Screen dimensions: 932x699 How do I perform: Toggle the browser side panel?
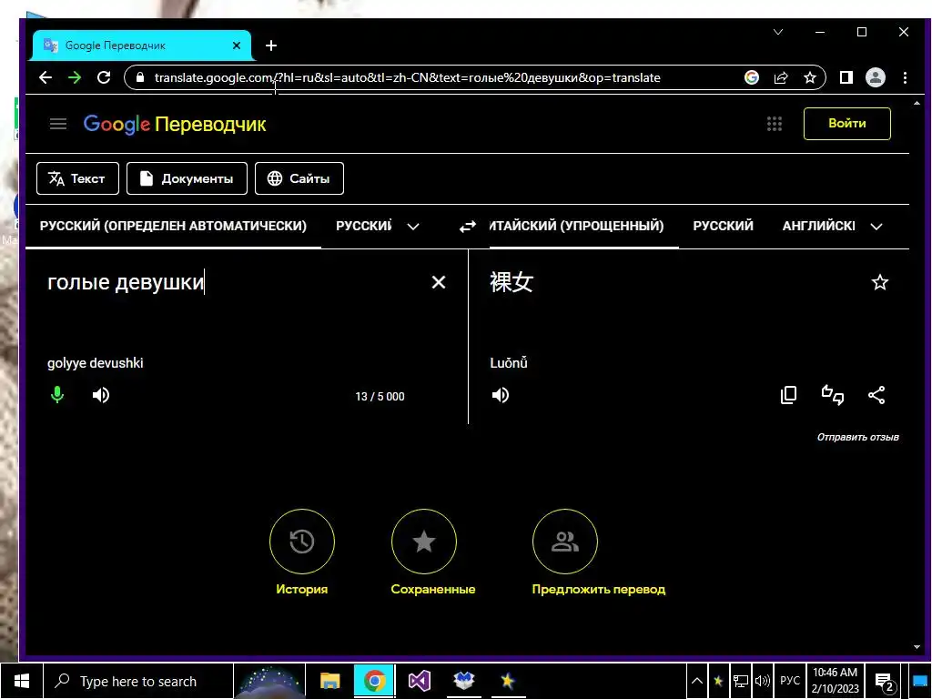[846, 77]
